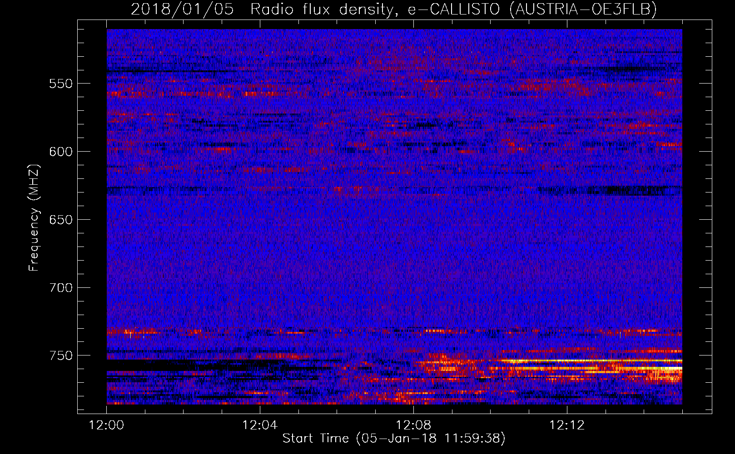Click the 550 frequency tick label
The height and width of the screenshot is (454, 735).
pos(61,84)
